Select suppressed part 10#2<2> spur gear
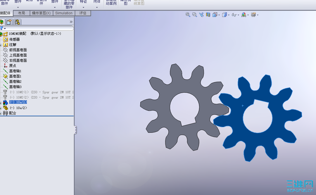The width and height of the screenshot is (316, 195). [x=42, y=97]
